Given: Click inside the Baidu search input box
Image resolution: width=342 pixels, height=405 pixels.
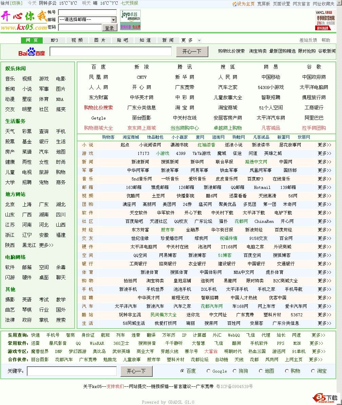Looking at the screenshot, I should point(111,51).
